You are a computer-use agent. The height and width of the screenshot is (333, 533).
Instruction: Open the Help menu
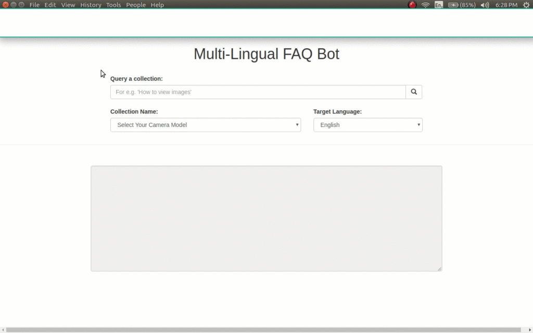pos(157,5)
